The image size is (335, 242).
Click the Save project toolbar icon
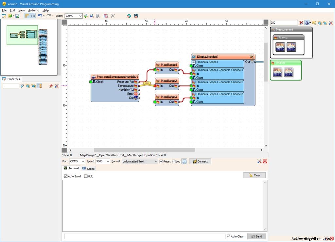17,16
